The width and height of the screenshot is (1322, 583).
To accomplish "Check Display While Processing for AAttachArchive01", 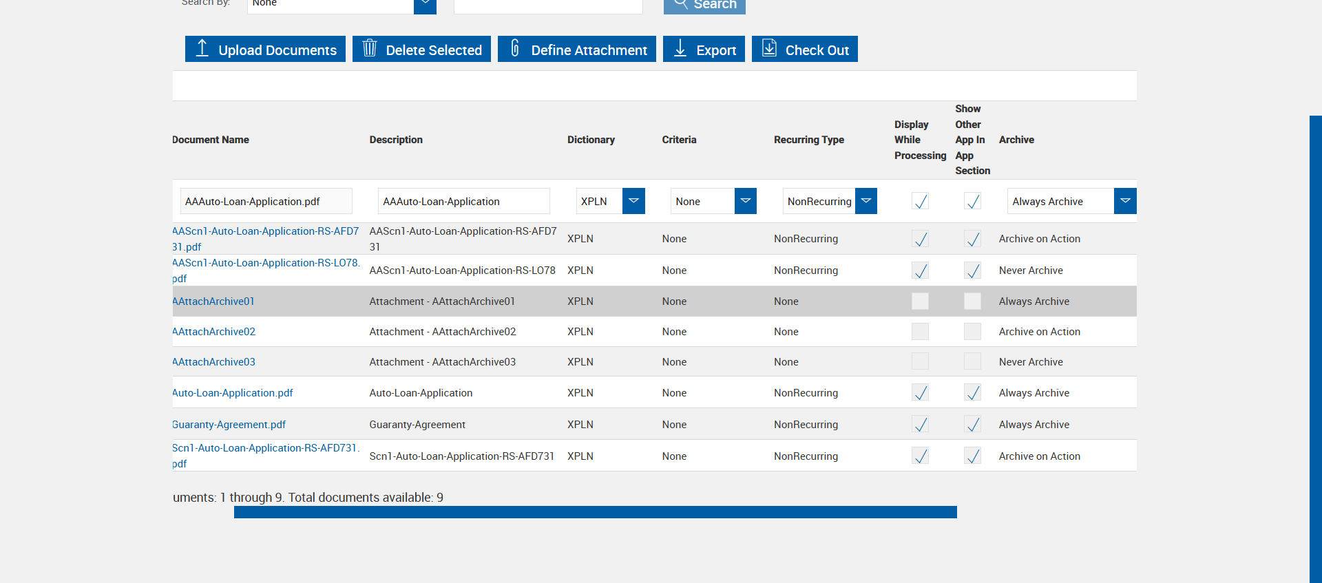I will (920, 301).
